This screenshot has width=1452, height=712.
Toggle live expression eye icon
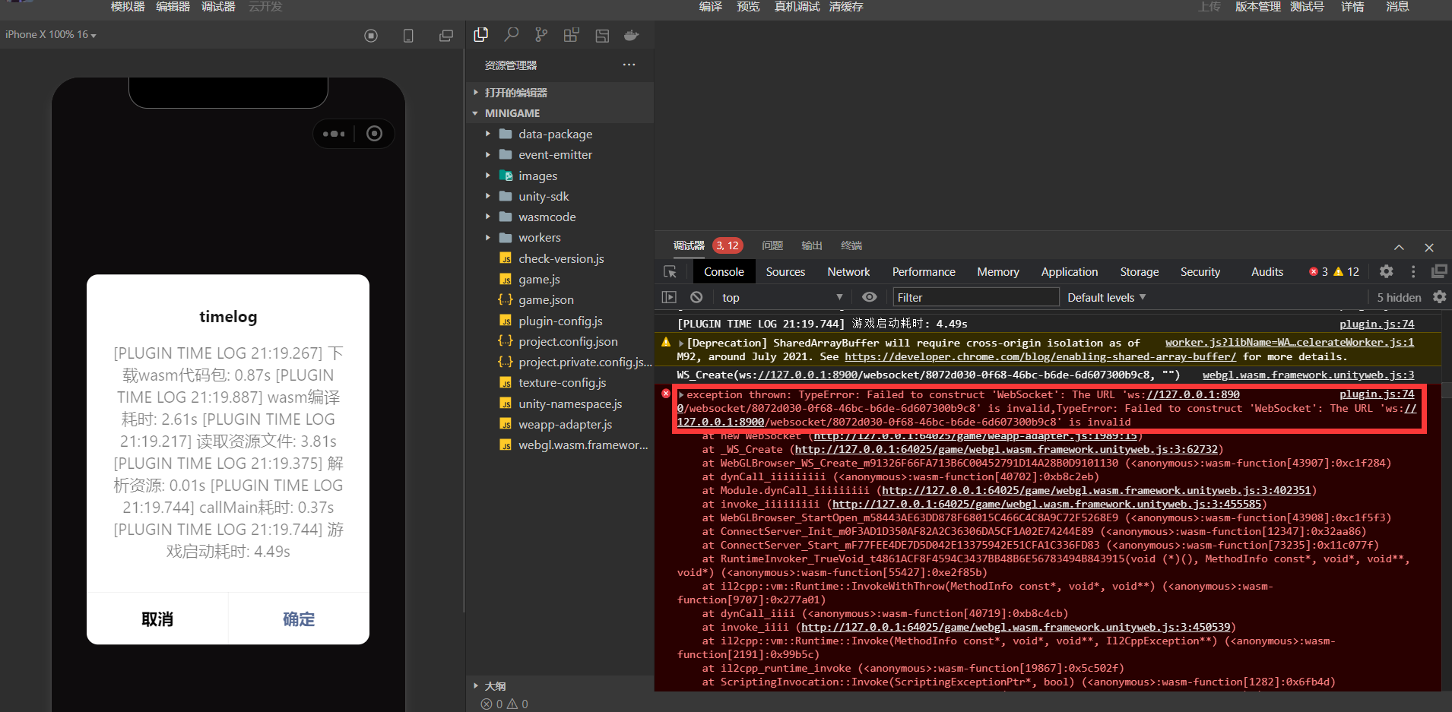pyautogui.click(x=870, y=297)
